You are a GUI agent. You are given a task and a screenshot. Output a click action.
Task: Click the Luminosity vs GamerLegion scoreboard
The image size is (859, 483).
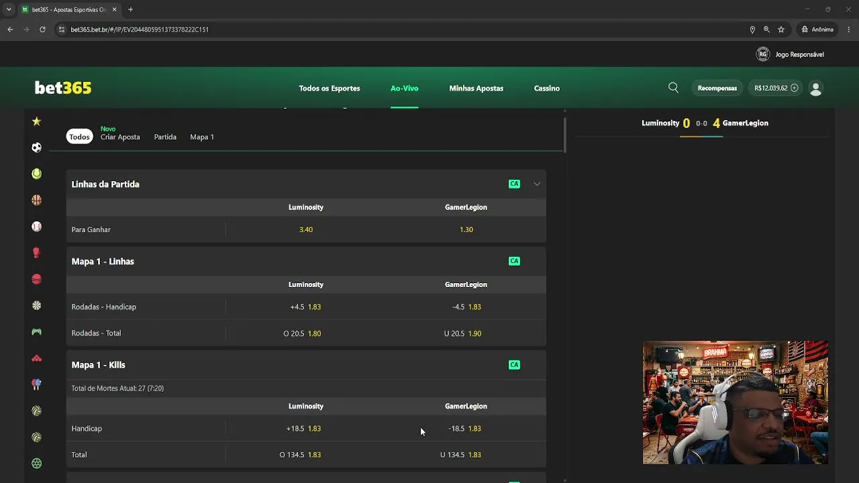click(x=705, y=123)
